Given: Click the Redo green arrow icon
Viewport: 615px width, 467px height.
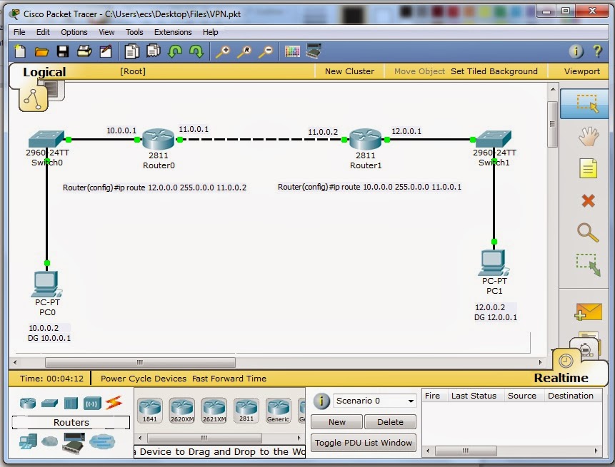Looking at the screenshot, I should [196, 51].
